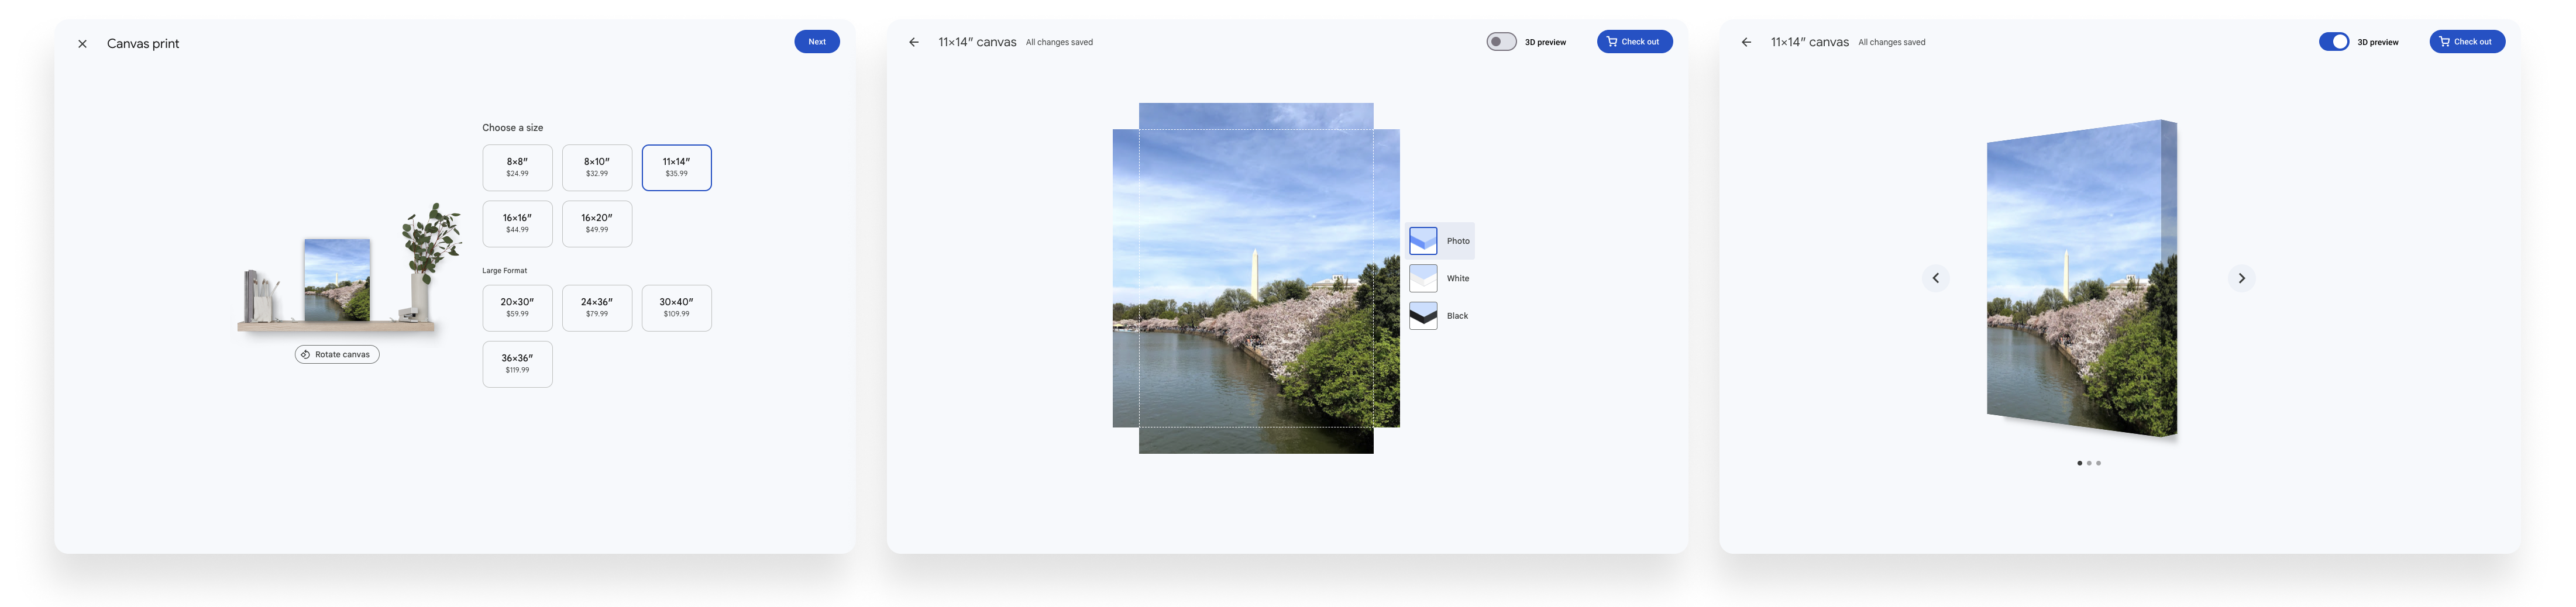The height and width of the screenshot is (607, 2576).
Task: Check out from the 3D preview screen
Action: pyautogui.click(x=2466, y=42)
